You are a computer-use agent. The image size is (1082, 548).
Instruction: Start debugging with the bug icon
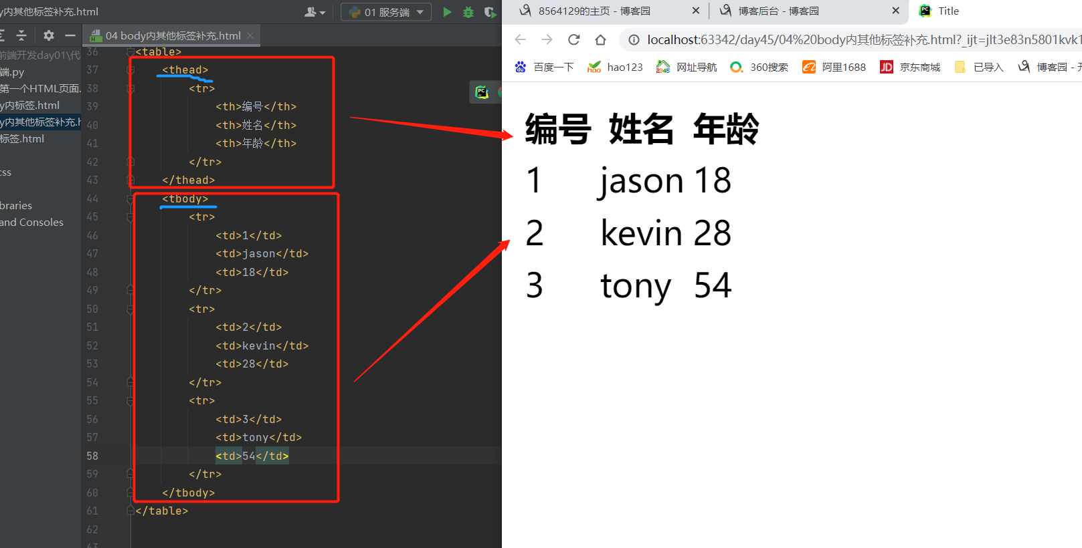click(468, 12)
